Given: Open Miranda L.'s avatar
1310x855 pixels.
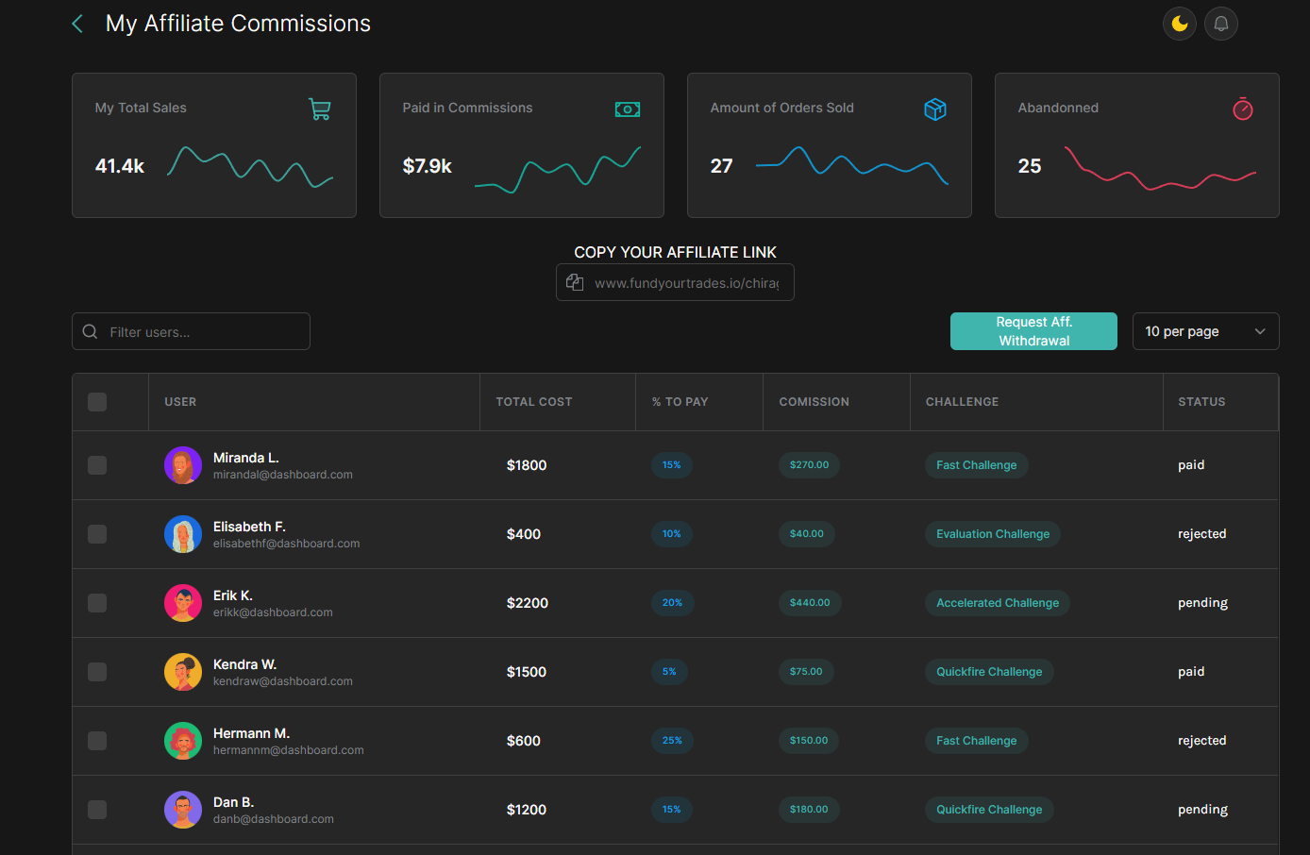Looking at the screenshot, I should point(183,465).
